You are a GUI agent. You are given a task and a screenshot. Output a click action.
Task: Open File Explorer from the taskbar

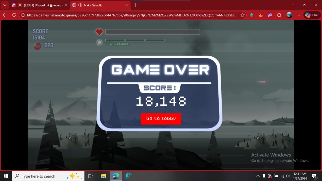pyautogui.click(x=103, y=176)
